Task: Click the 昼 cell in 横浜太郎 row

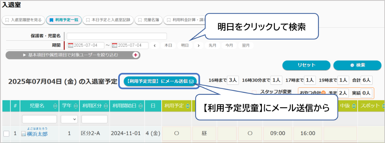Action: (204, 134)
